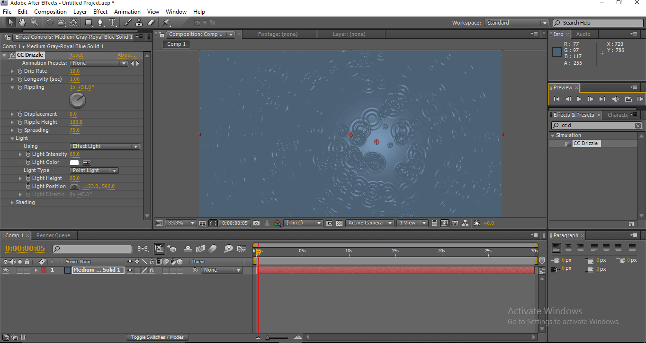
Task: Select the Zoom magnifier tool
Action: coord(34,22)
